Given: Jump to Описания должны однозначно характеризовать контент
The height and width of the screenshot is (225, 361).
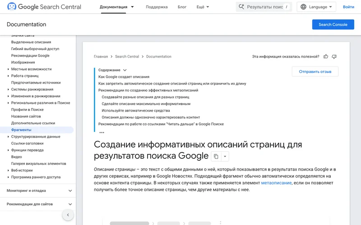Looking at the screenshot, I should pos(151,117).
